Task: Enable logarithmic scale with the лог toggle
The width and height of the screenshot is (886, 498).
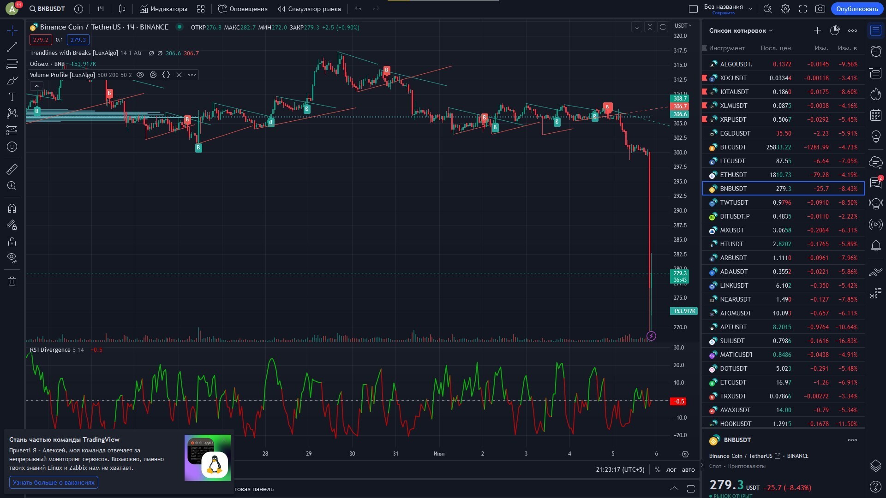Action: pos(670,469)
